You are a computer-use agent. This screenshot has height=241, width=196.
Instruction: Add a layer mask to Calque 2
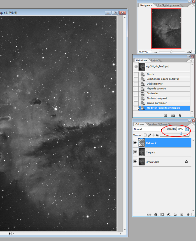click(162, 215)
